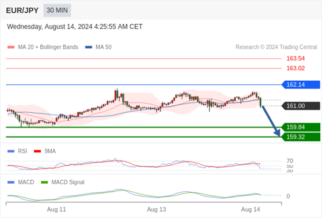
Task: Click the 163.54 resistance level label
Action: tap(296, 59)
